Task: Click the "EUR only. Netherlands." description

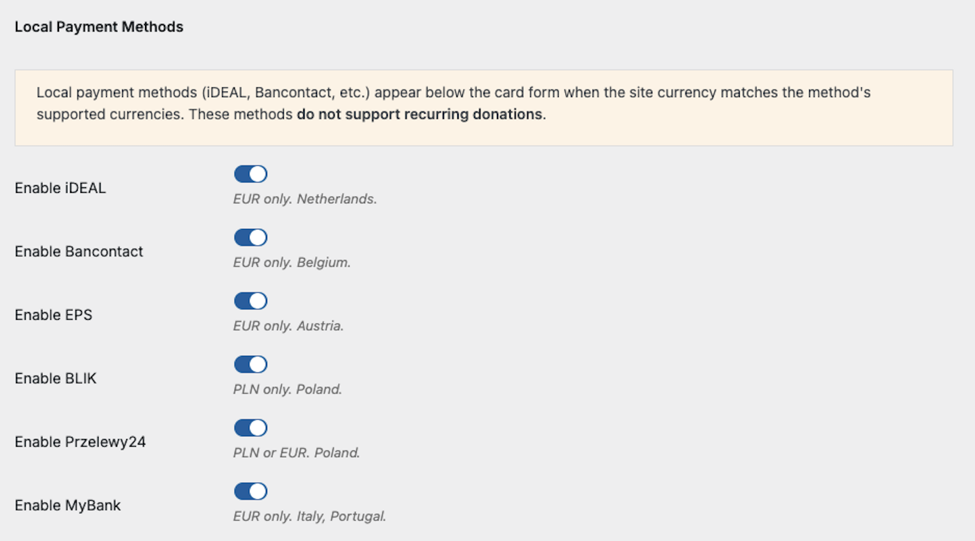Action: click(305, 199)
